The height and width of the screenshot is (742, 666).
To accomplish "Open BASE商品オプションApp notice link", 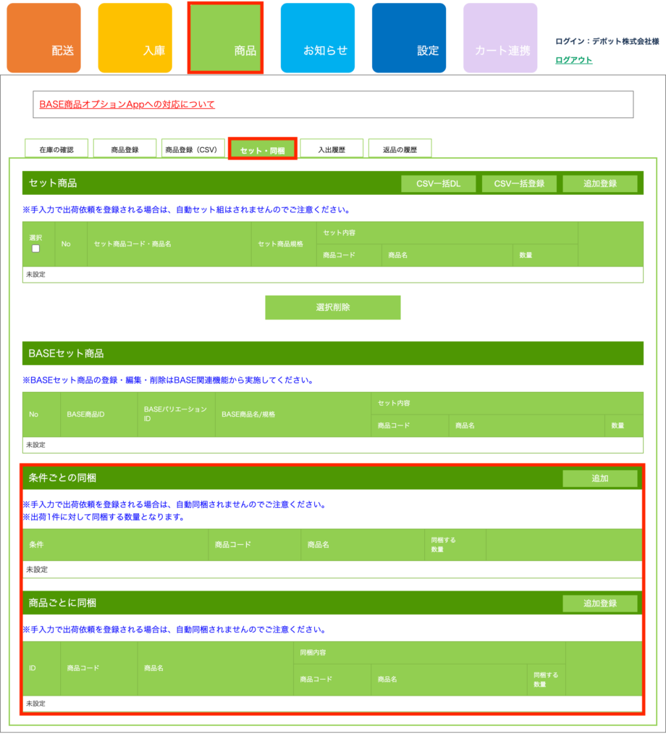I will coord(127,104).
